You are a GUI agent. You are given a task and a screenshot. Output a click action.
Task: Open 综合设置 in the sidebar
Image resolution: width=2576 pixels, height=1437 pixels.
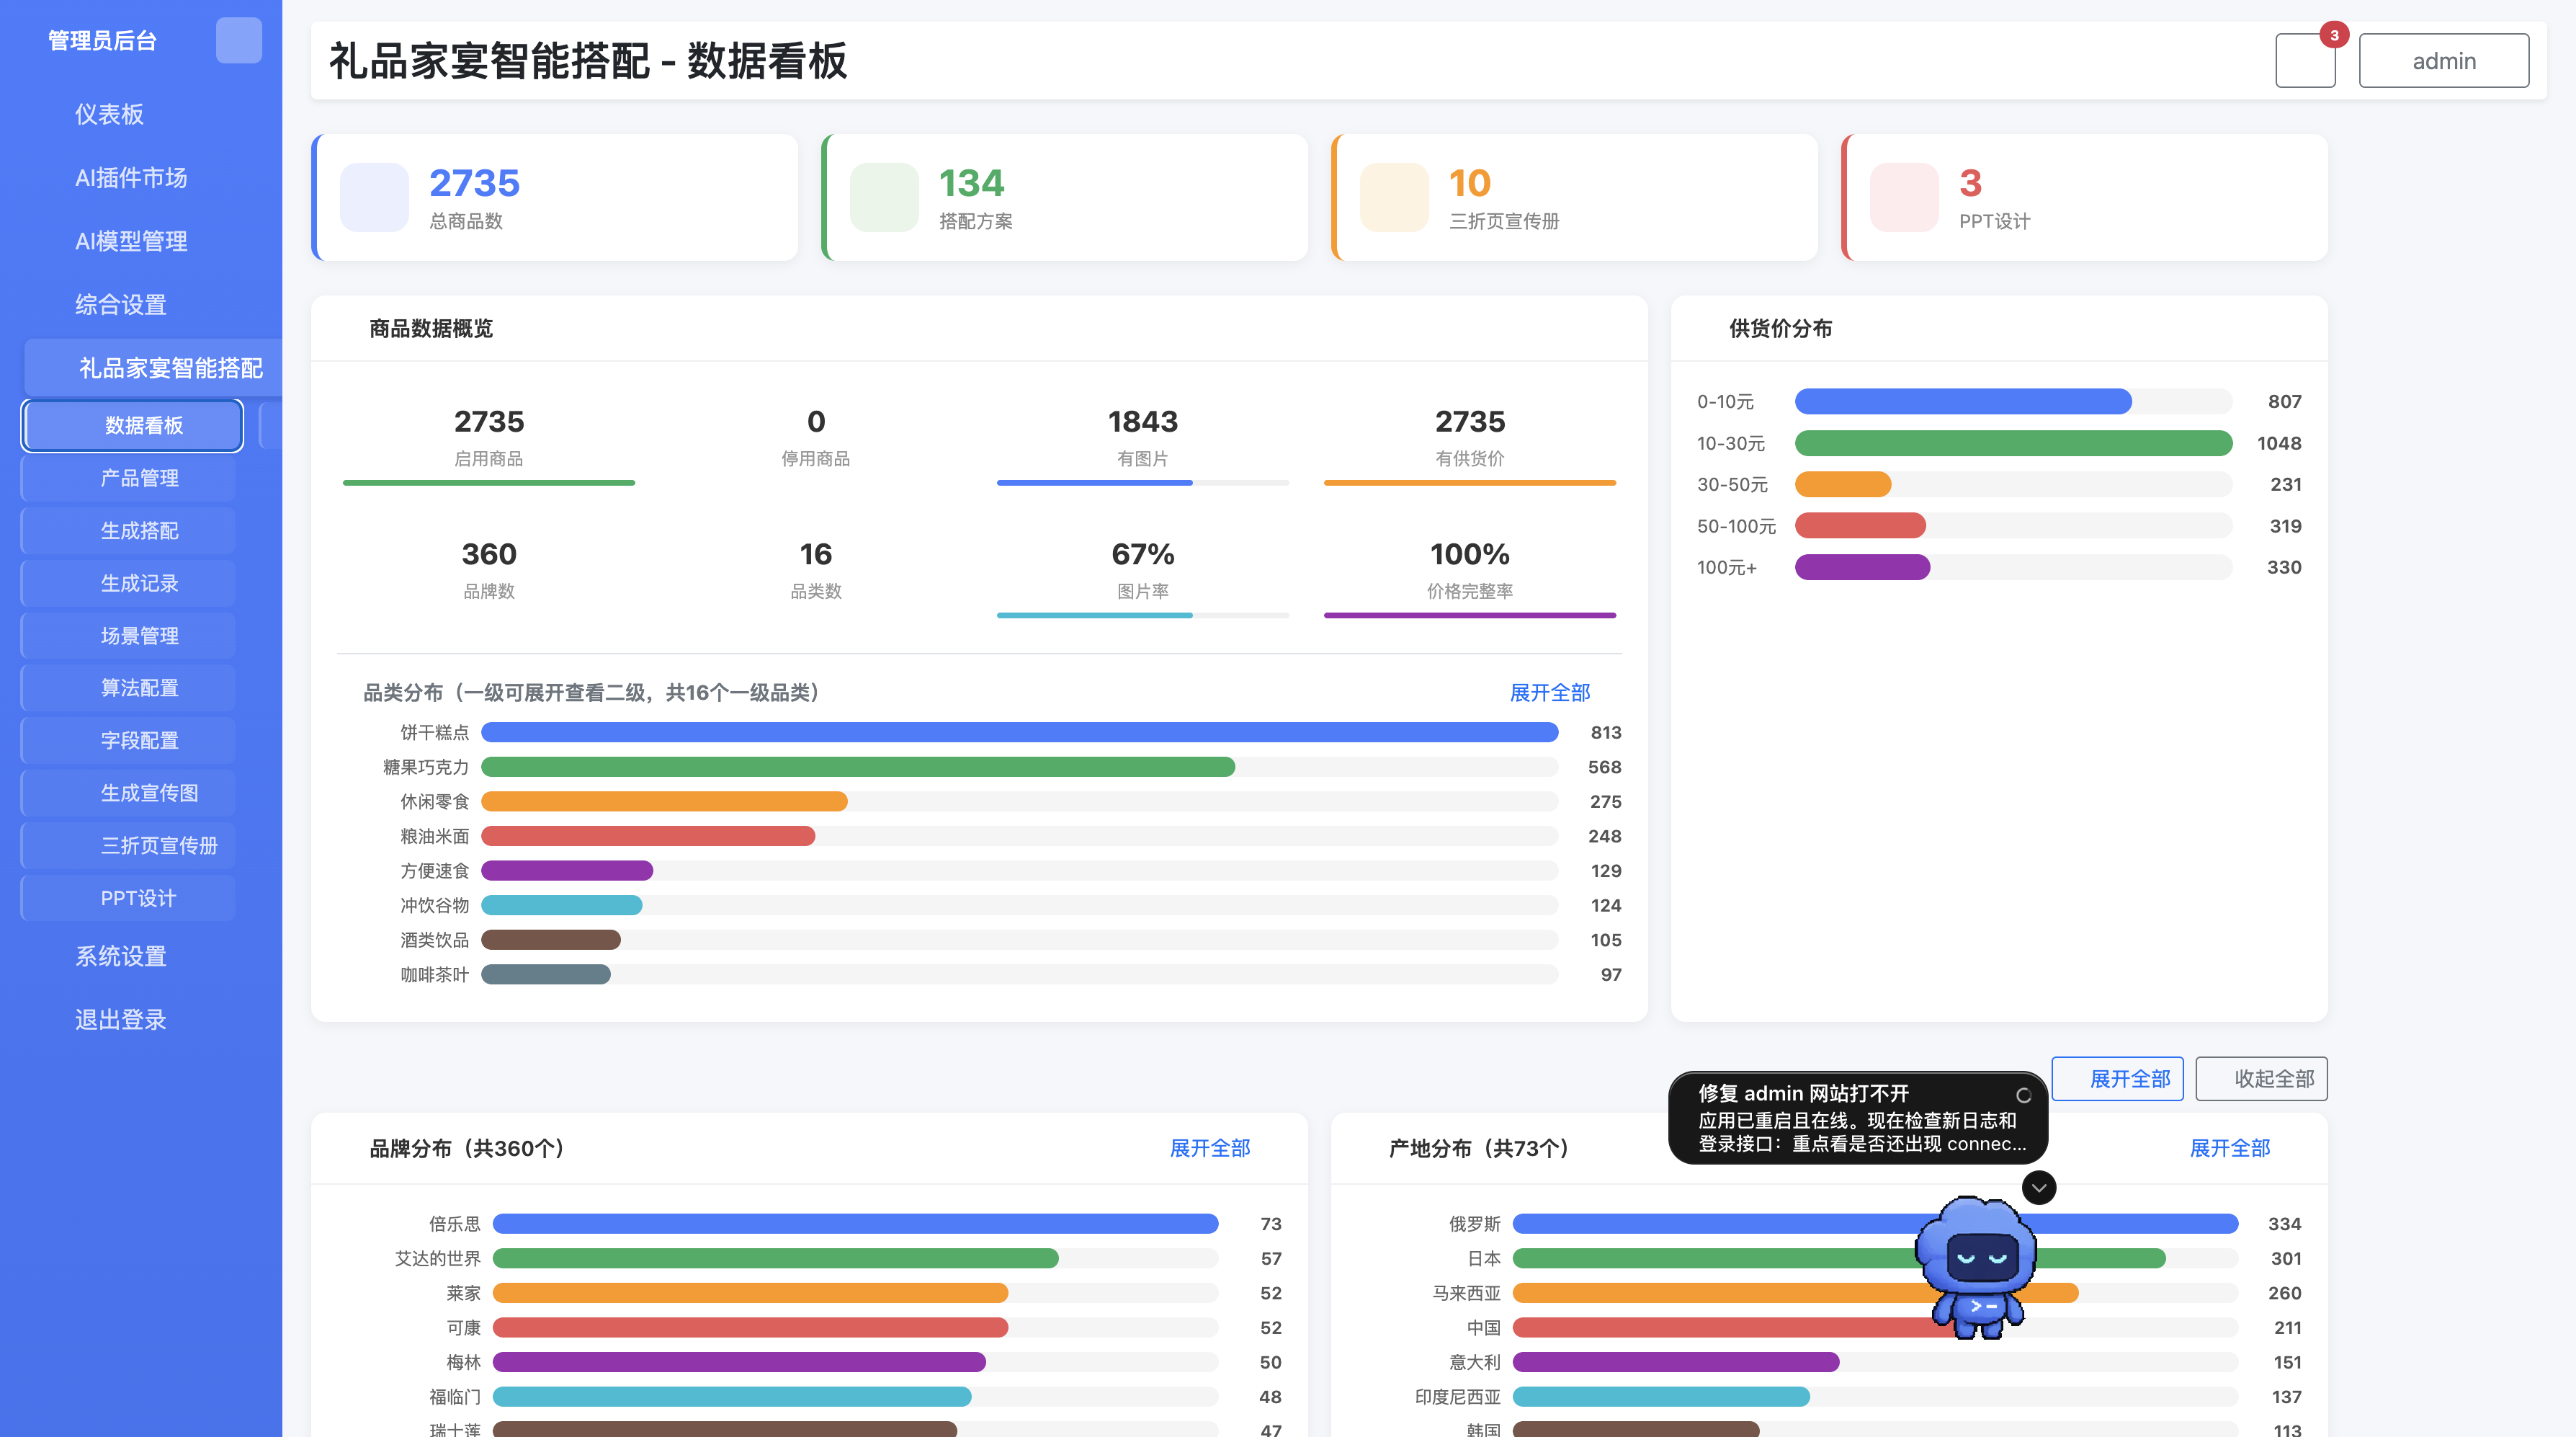tap(121, 304)
